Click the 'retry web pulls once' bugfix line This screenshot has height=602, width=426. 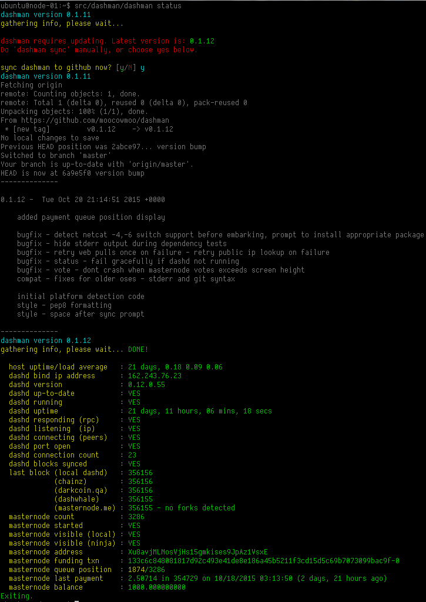[x=173, y=253]
